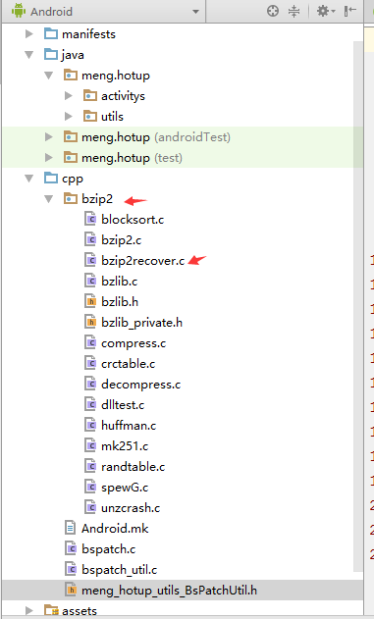Click C file icon beside blocksort.c
374x619 pixels.
point(90,219)
